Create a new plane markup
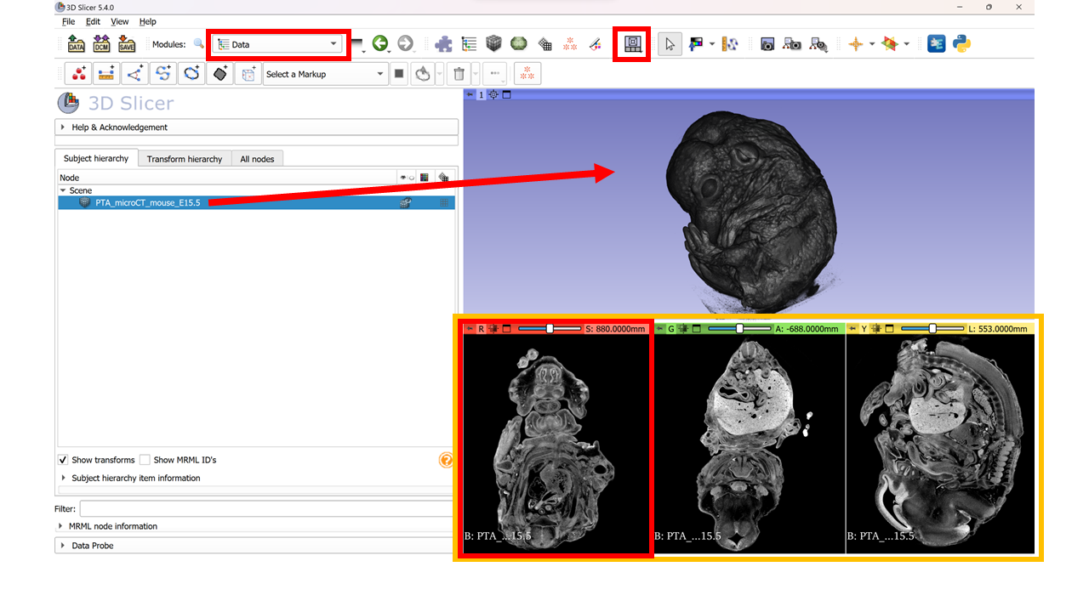This screenshot has width=1089, height=612. [220, 74]
